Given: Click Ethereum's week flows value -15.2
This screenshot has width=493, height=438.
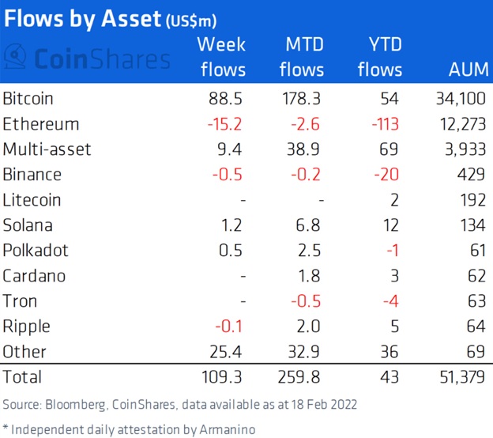Looking at the screenshot, I should click(228, 124).
